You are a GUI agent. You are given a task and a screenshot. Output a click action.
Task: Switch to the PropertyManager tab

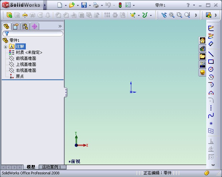(x=16, y=26)
